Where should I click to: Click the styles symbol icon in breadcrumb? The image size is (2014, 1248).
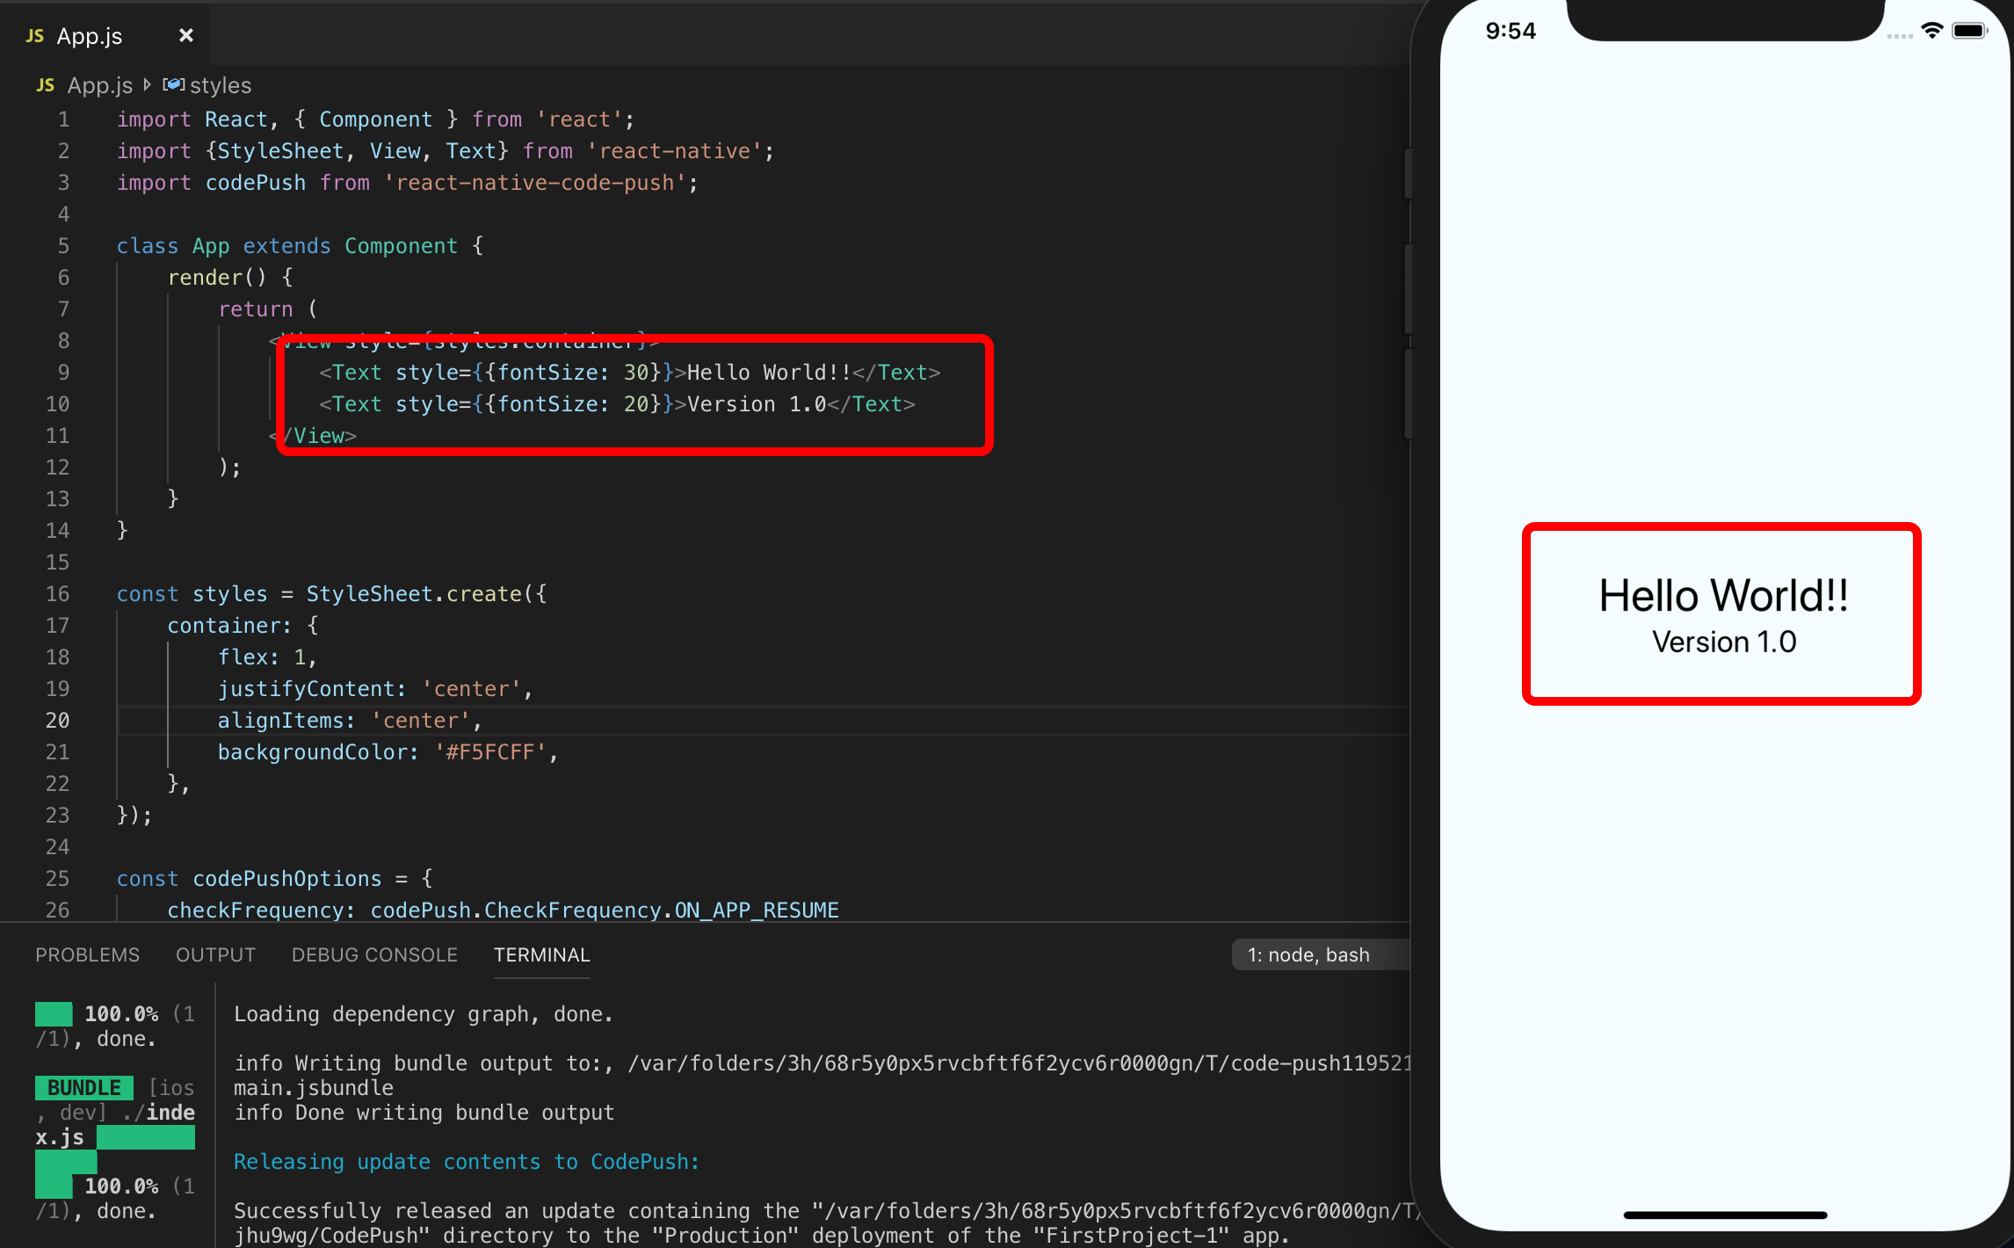174,85
